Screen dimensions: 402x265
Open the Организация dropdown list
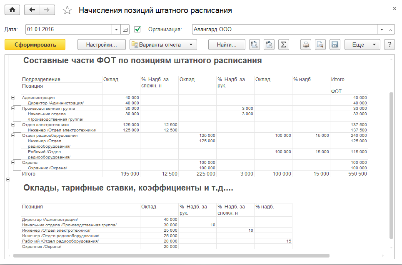382,30
